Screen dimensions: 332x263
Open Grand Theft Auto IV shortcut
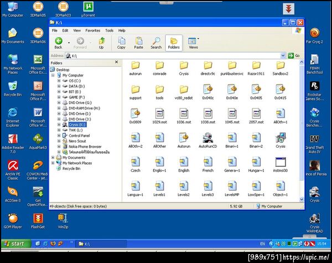314,144
